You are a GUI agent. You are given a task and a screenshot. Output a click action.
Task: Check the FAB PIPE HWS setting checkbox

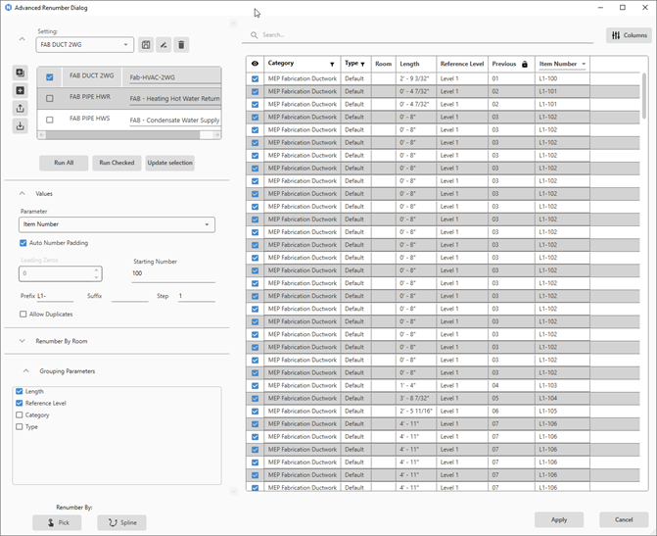click(49, 120)
